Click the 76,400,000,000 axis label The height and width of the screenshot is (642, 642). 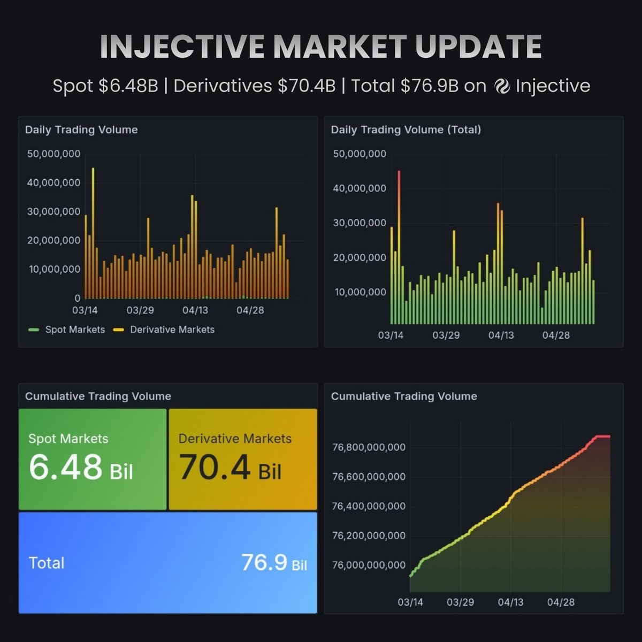pyautogui.click(x=369, y=506)
